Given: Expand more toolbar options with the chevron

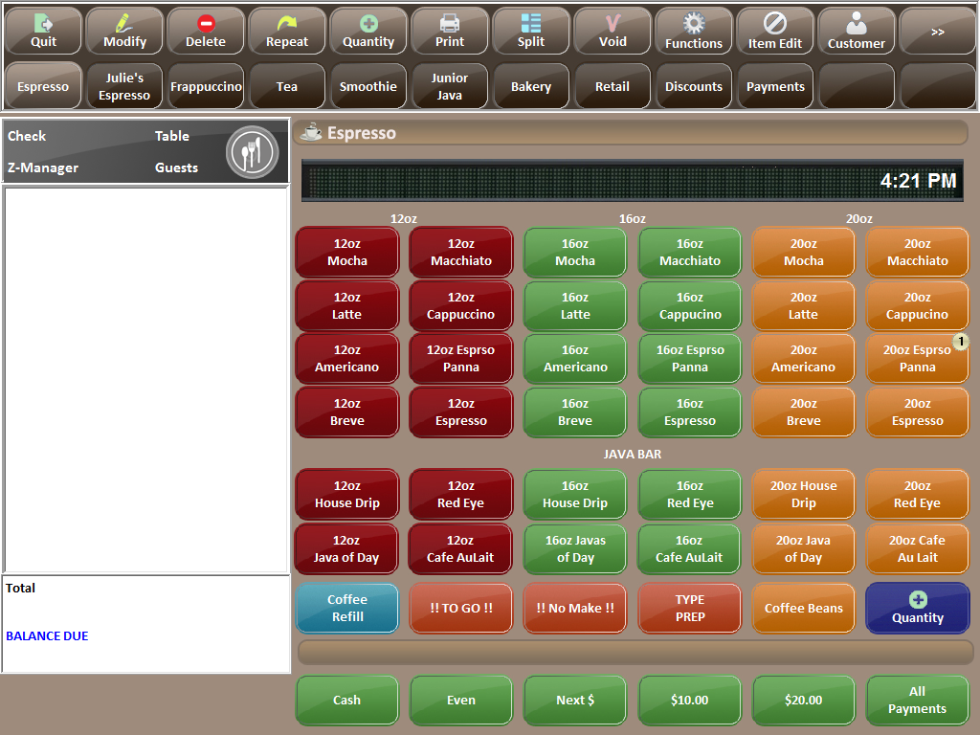Looking at the screenshot, I should [x=937, y=31].
